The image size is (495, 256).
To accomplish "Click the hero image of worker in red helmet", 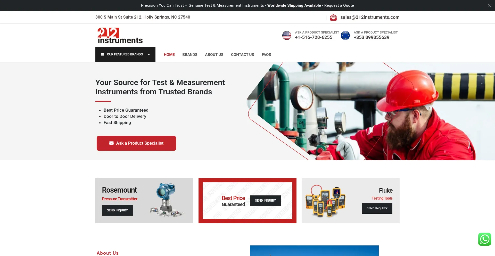I will (371, 111).
